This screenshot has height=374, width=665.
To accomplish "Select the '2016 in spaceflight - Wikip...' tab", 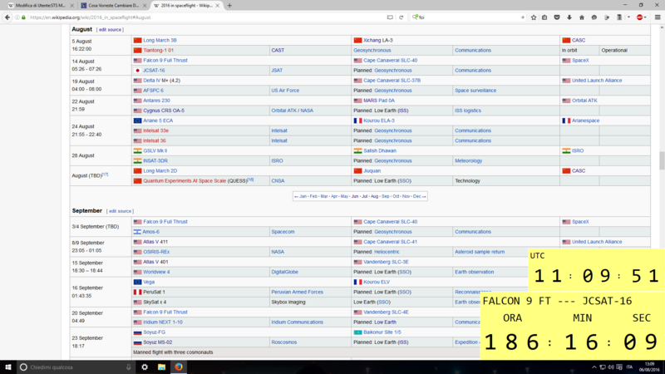I will [186, 6].
